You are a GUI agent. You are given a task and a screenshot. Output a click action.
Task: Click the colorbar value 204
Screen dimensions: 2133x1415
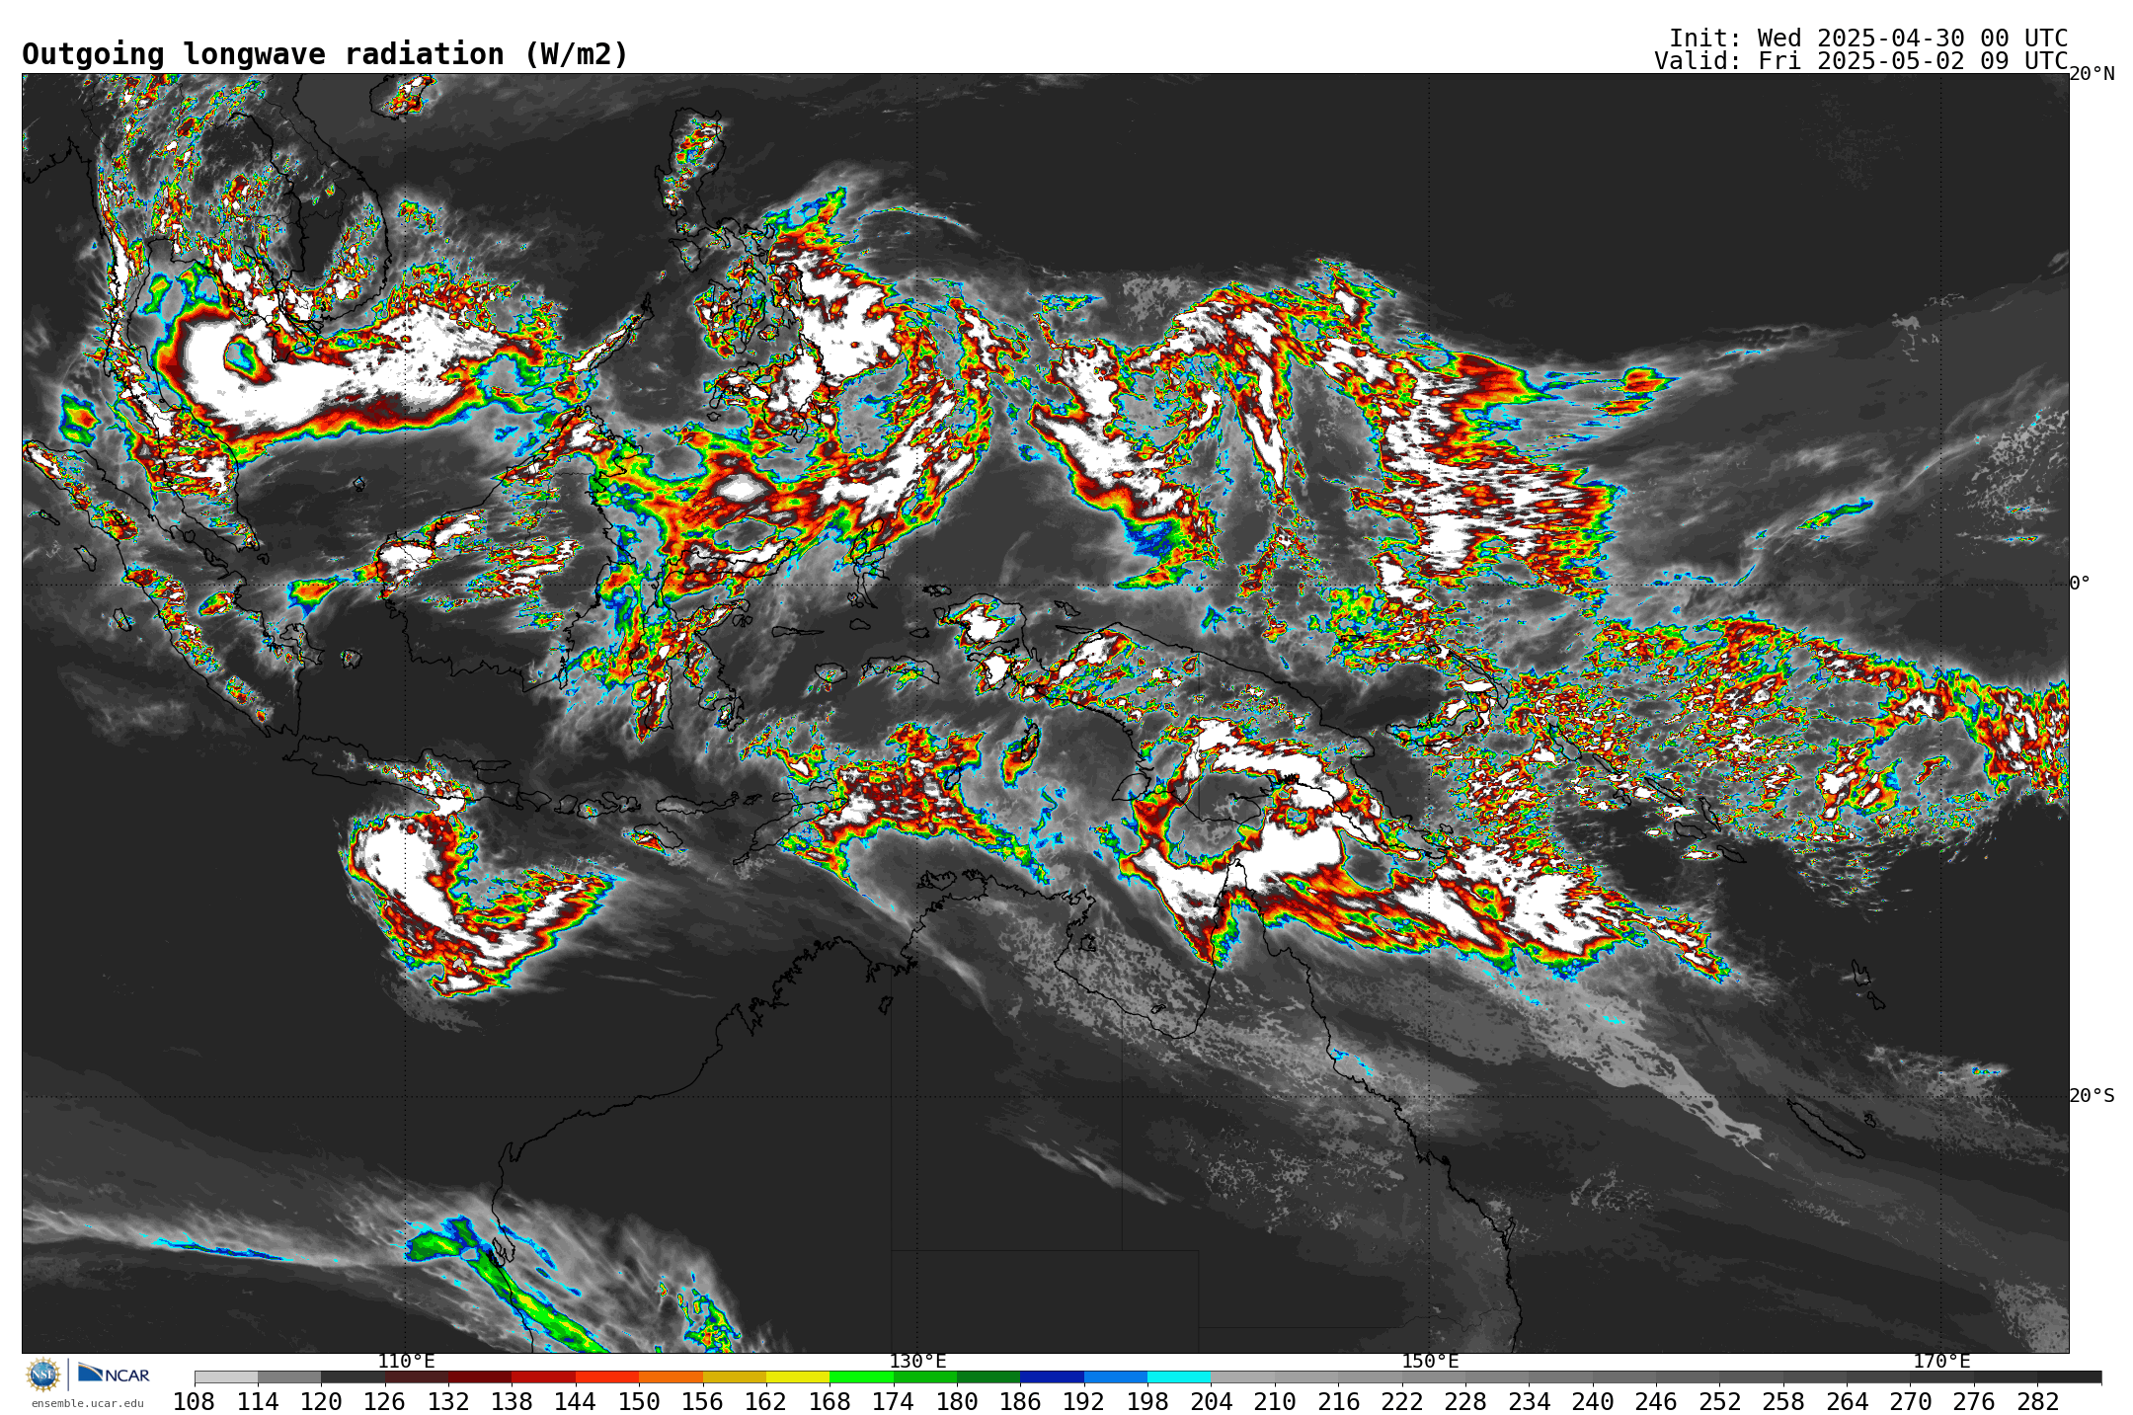(x=1211, y=1402)
